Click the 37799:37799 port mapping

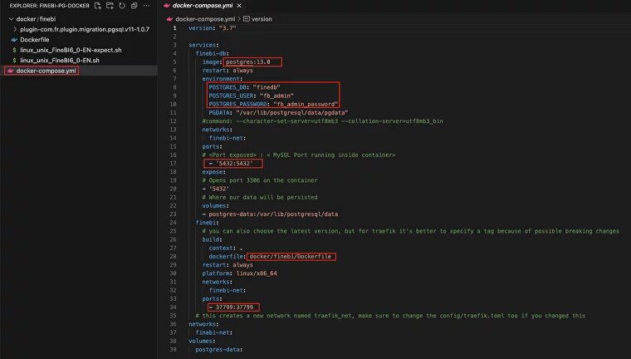click(x=234, y=307)
